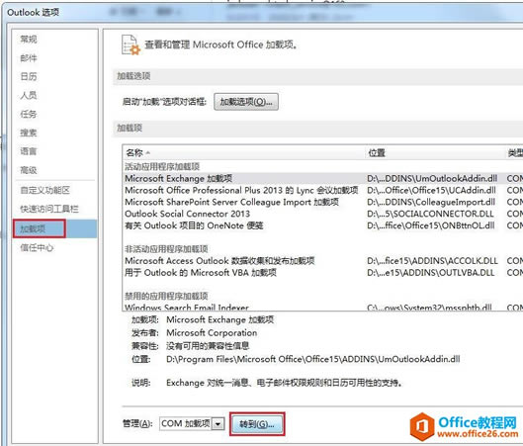This screenshot has height=446, width=523.
Task: Open the 人员 settings category
Action: point(29,95)
